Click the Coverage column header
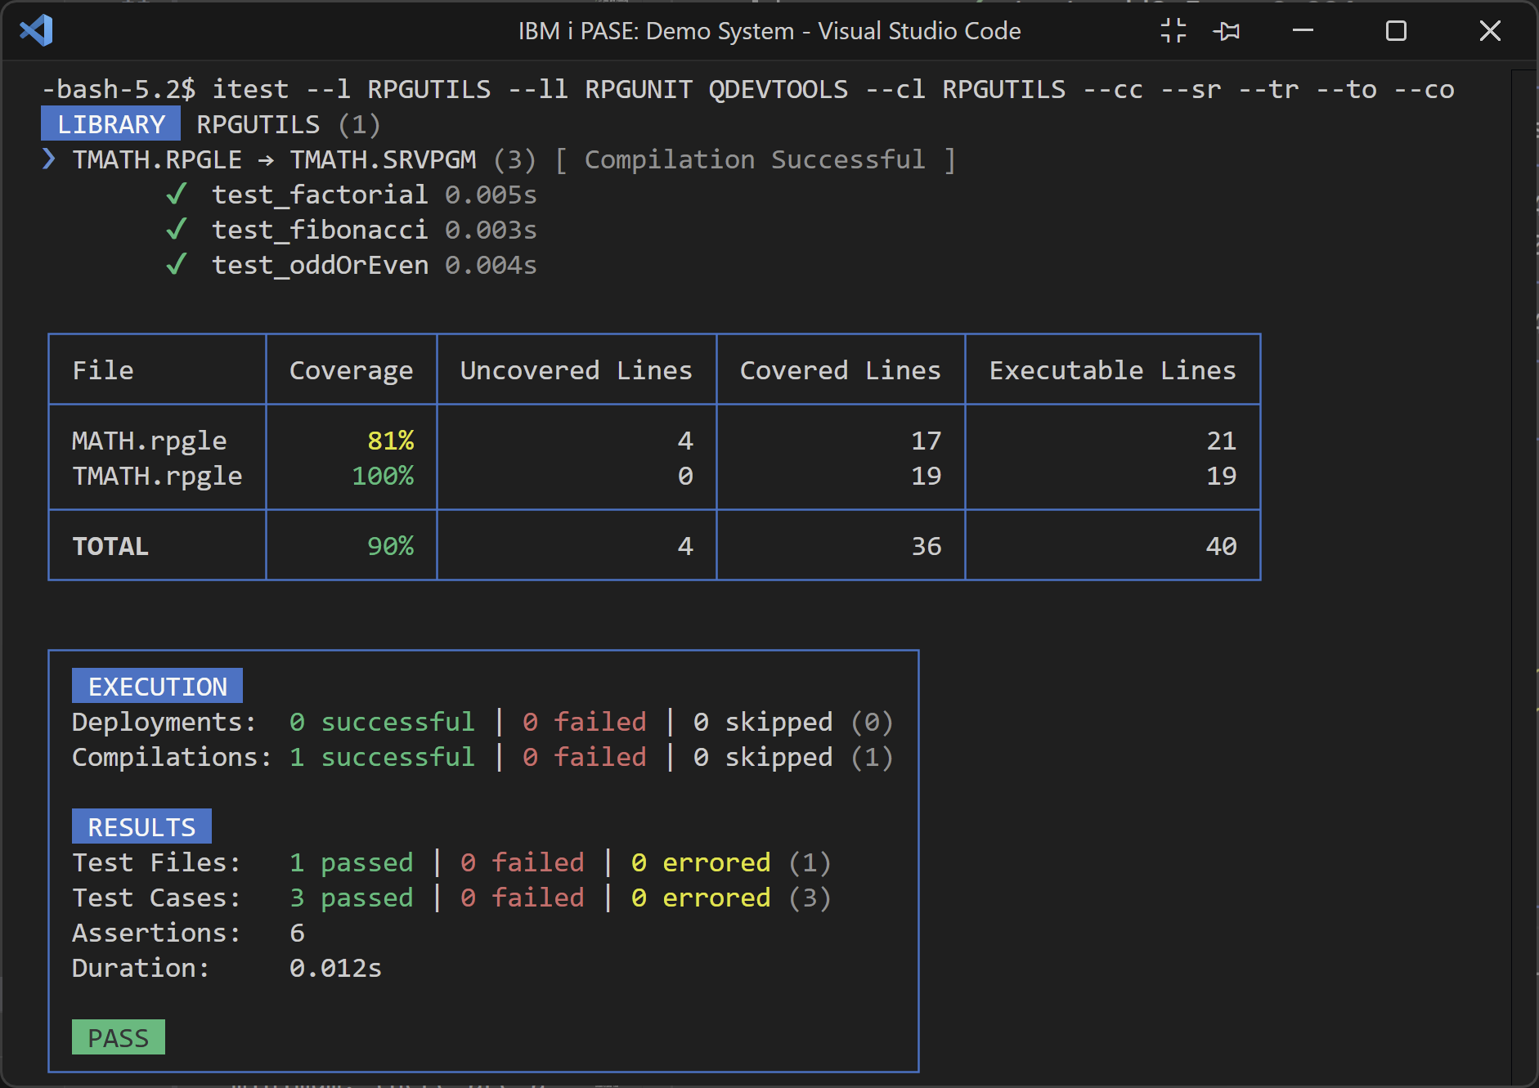The width and height of the screenshot is (1539, 1088). click(352, 370)
